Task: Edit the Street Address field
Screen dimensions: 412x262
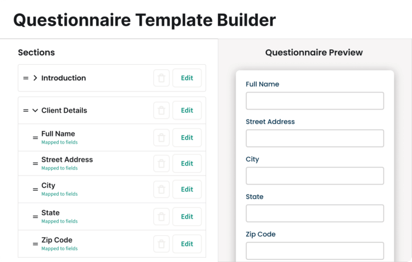Action: click(x=187, y=163)
